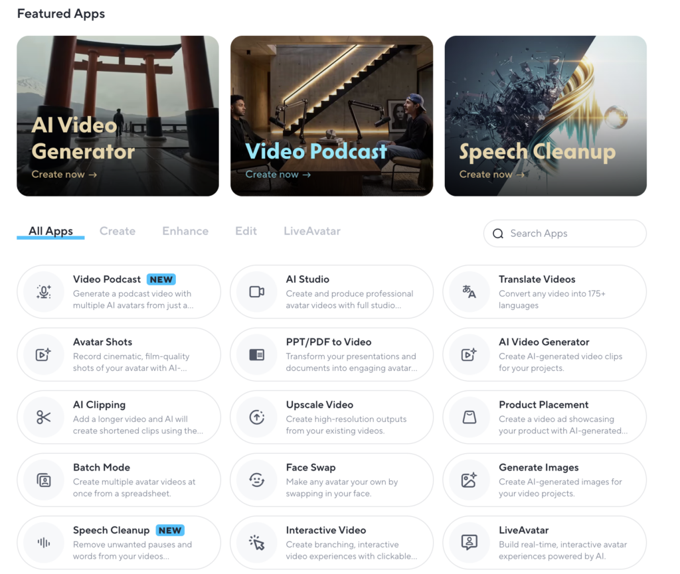Viewport: 680px width, 574px height.
Task: Click the Interactive Video cursor icon
Action: point(257,542)
